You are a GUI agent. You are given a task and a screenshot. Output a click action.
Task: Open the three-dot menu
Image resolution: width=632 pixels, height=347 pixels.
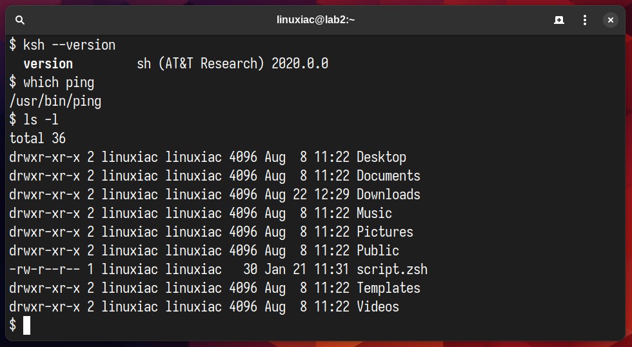click(x=584, y=20)
